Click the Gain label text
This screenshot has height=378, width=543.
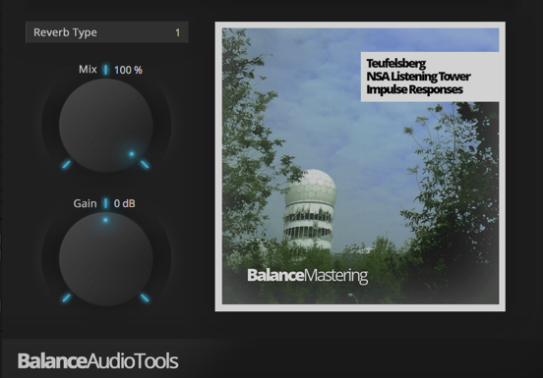pos(85,203)
